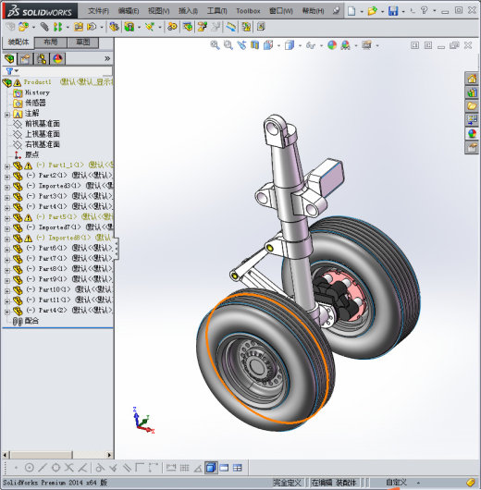Screen dimensions: 481x490
Task: Open SolidWorks Resources home pane
Action: 472,79
